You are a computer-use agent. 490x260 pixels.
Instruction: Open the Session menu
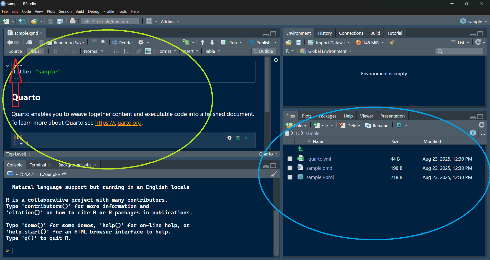click(x=65, y=11)
